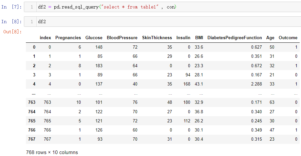Click the Age column header

(270, 38)
